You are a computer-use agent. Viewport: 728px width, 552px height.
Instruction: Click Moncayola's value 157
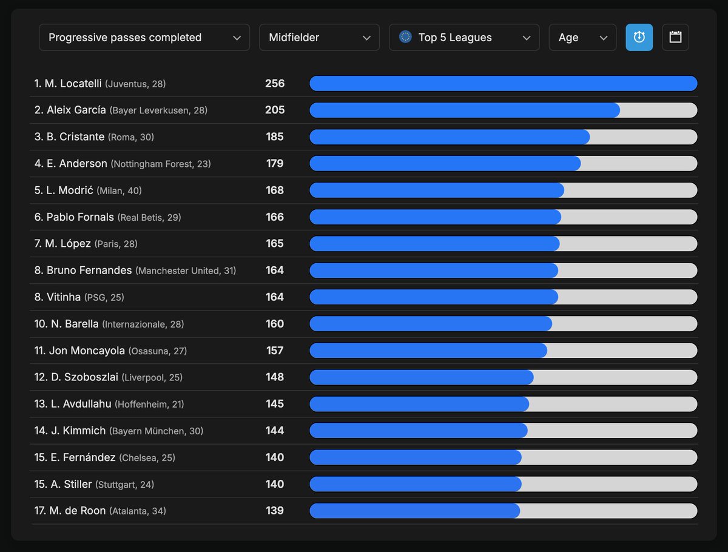coord(275,351)
